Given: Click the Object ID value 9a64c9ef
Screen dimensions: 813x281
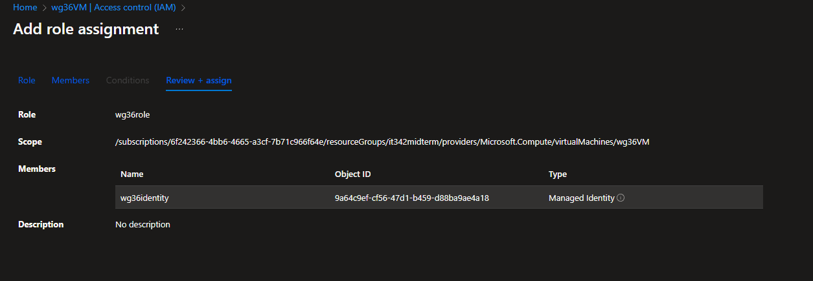Looking at the screenshot, I should point(411,198).
